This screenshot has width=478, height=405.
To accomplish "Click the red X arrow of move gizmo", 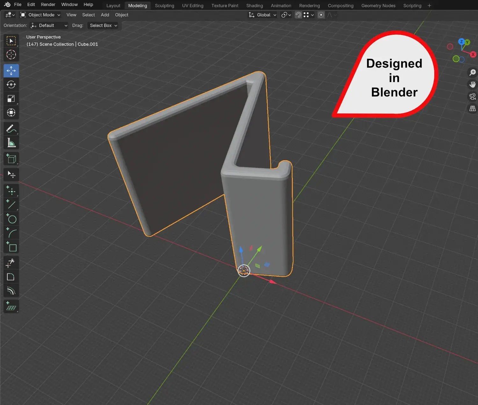I will [272, 281].
